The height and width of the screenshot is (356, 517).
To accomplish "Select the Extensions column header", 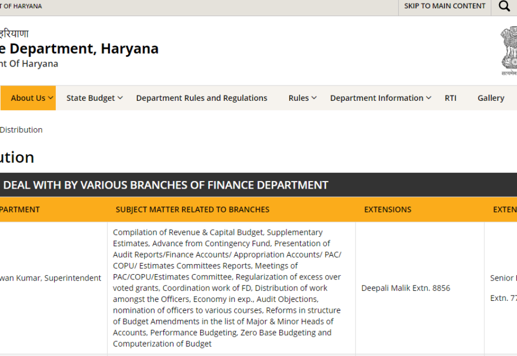I will point(387,209).
